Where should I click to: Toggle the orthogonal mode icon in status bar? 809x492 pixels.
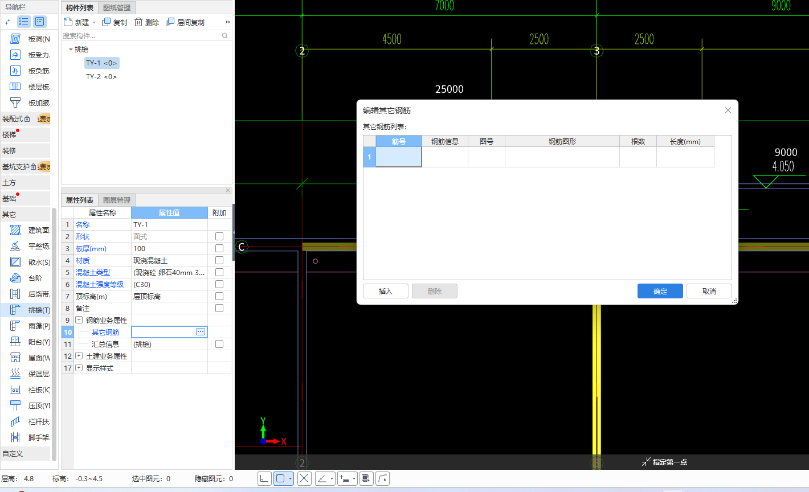pos(264,479)
